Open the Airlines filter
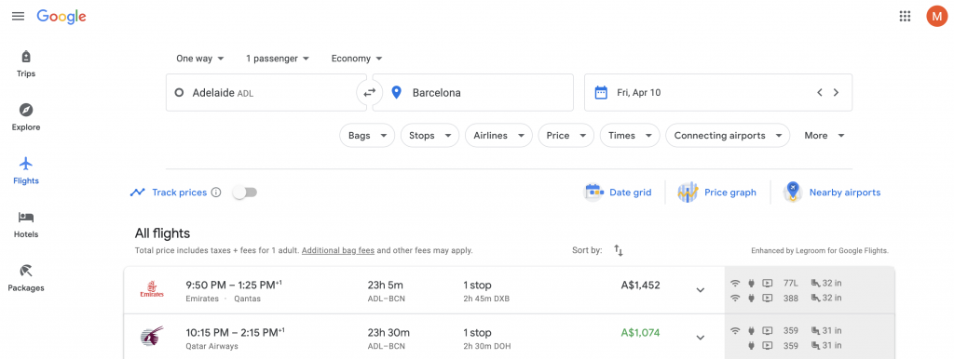 pyautogui.click(x=498, y=136)
